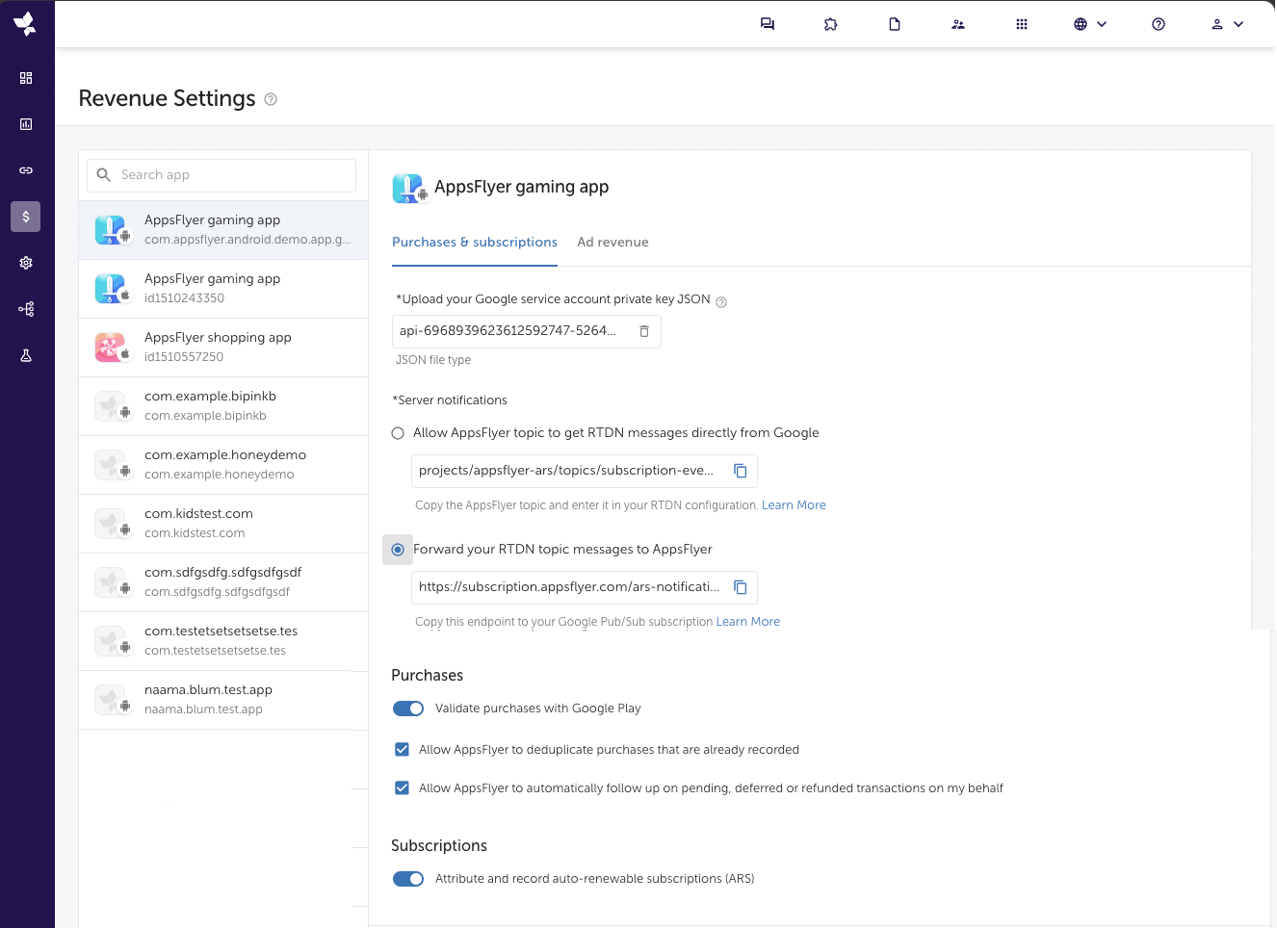
Task: Click the search magnifier icon
Action: 104,175
